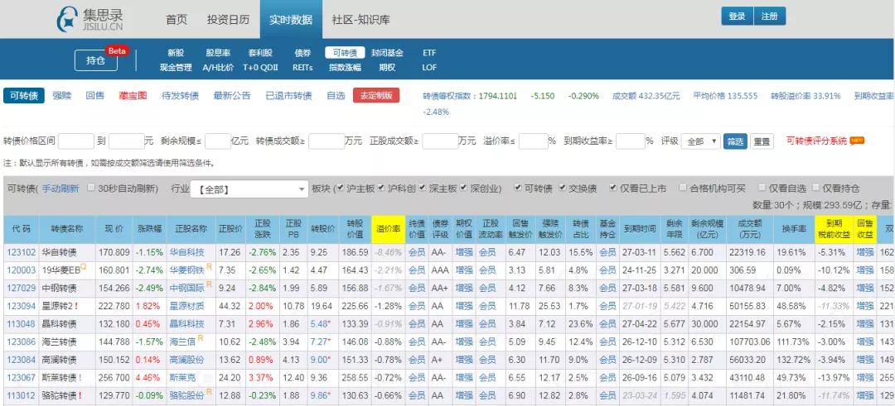Switch to the 强赎 sub-tab
Screen dimensions: 895x406
[61, 96]
